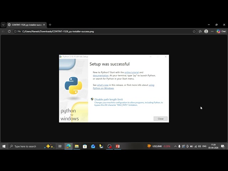Restore down the Edge window
Image resolution: width=228 pixels, height=171 pixels.
click(216, 25)
